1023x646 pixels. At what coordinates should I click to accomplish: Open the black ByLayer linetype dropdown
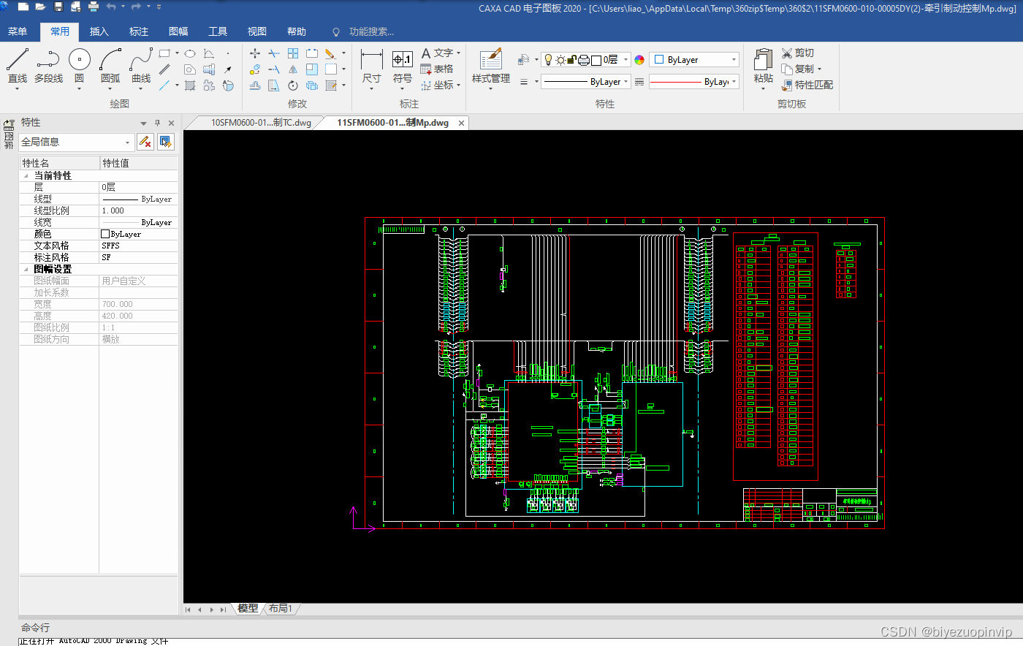(x=586, y=82)
